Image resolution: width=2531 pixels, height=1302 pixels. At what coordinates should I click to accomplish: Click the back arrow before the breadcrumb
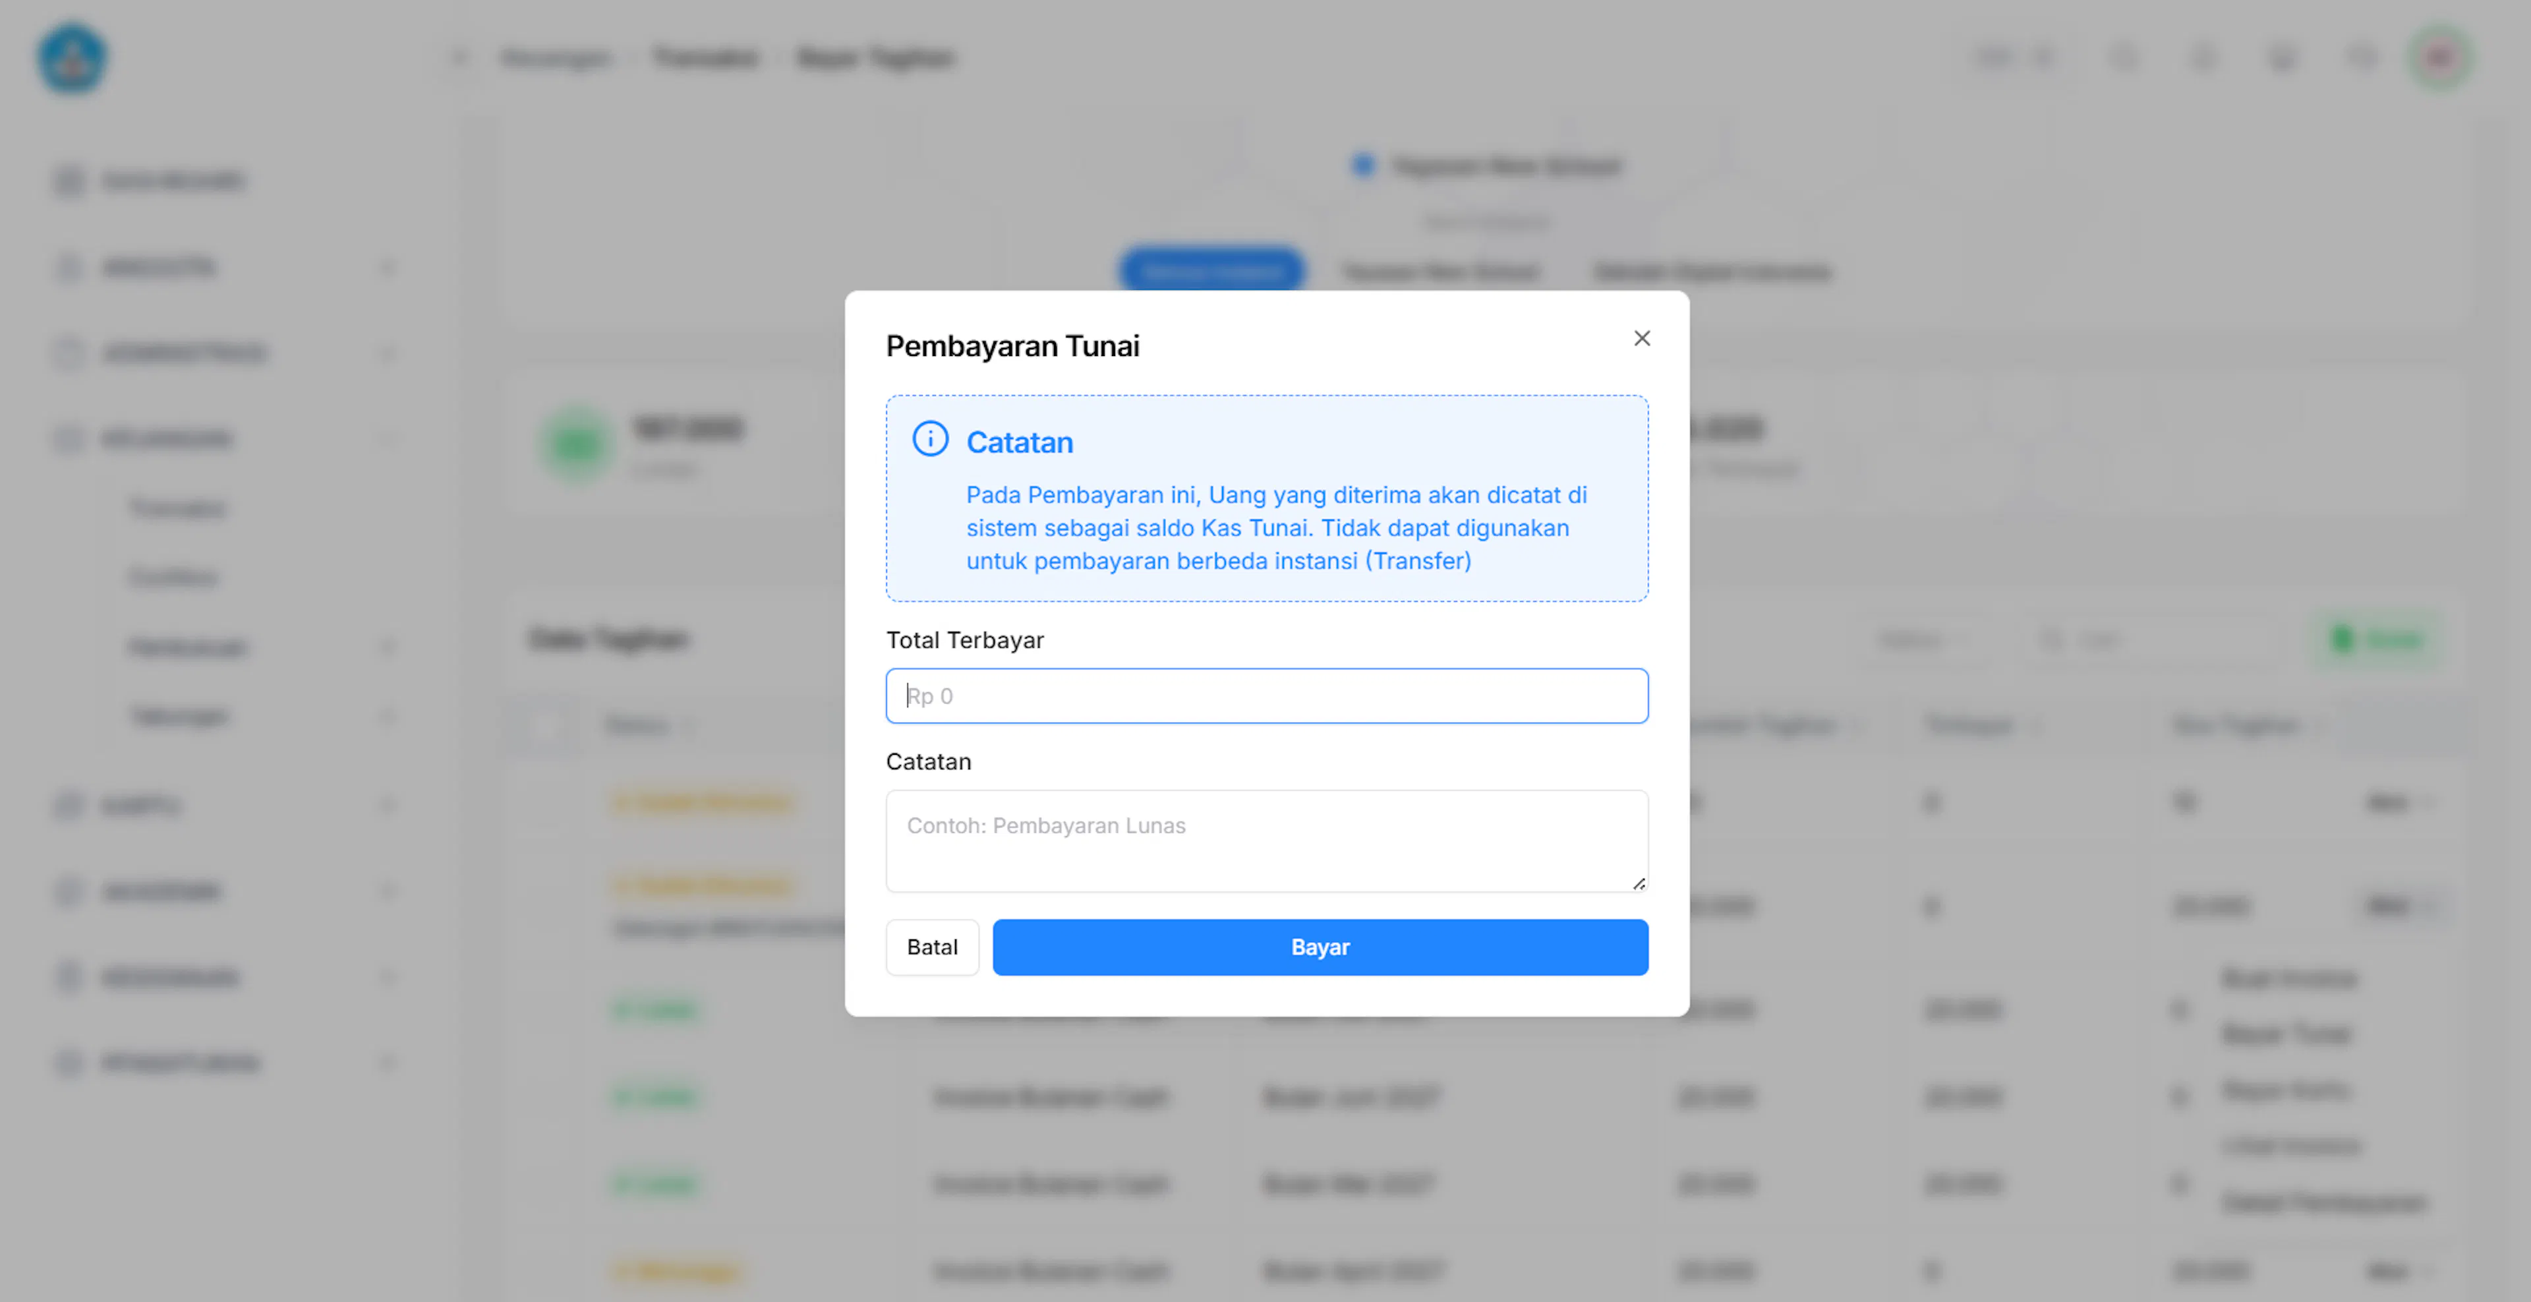[460, 58]
